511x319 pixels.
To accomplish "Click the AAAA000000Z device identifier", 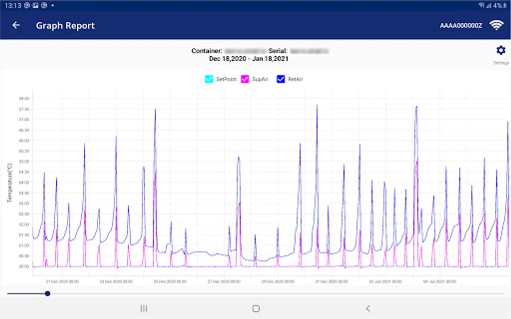I will 461,26.
